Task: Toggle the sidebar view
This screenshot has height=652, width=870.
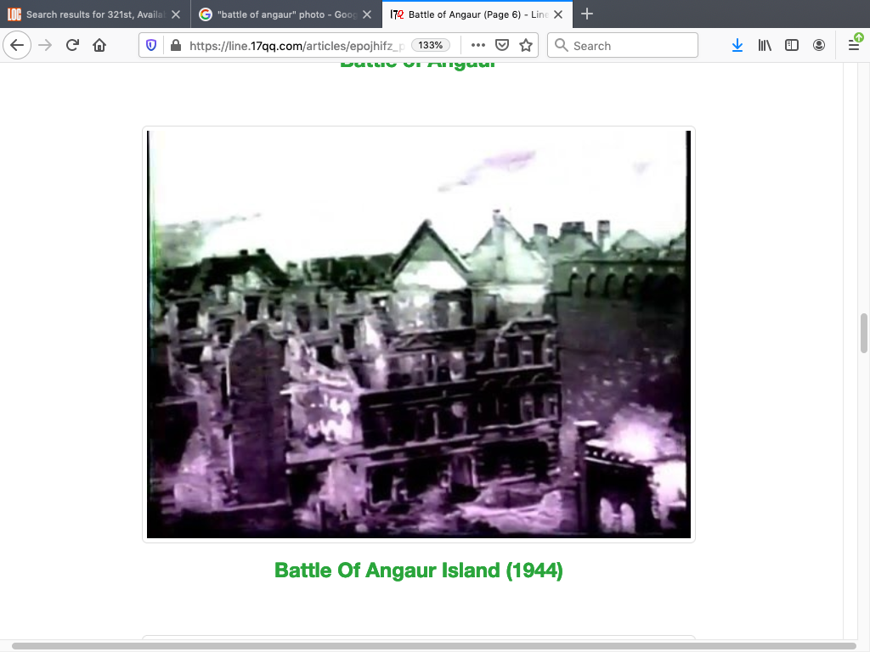Action: [792, 46]
